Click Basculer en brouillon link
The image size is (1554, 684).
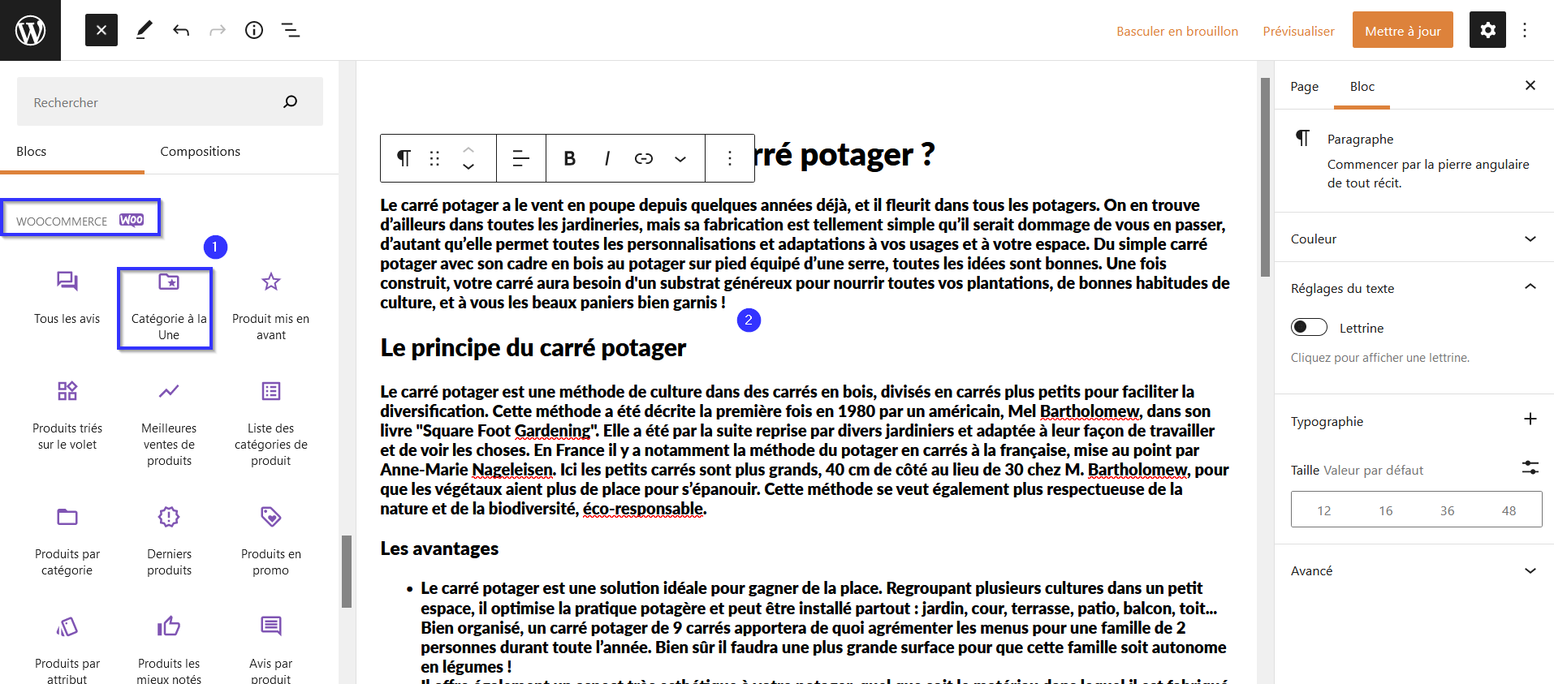(x=1177, y=31)
